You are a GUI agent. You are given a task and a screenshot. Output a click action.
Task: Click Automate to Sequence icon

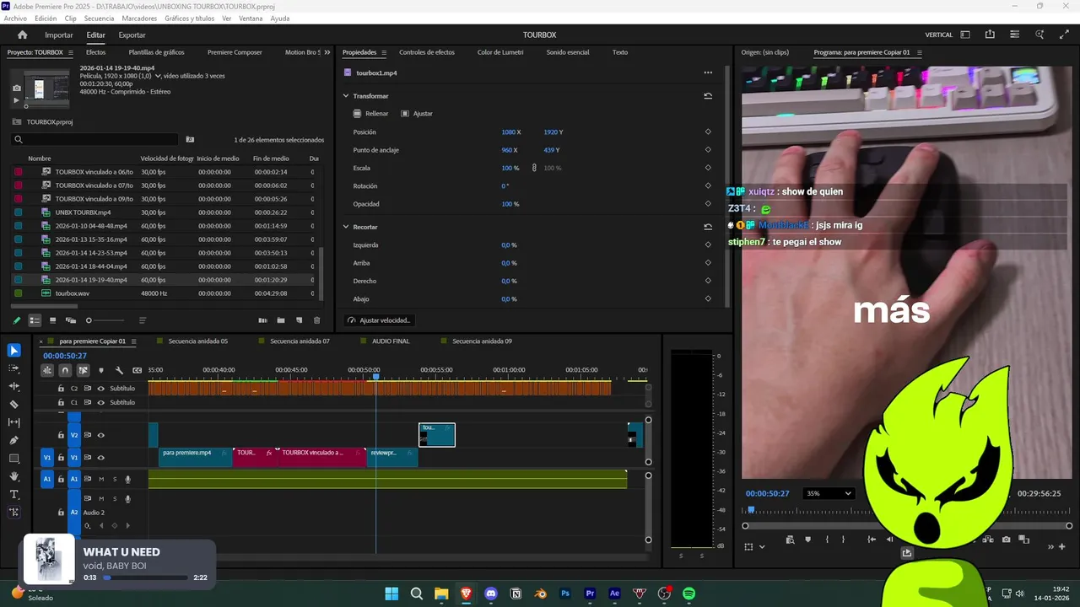[262, 320]
